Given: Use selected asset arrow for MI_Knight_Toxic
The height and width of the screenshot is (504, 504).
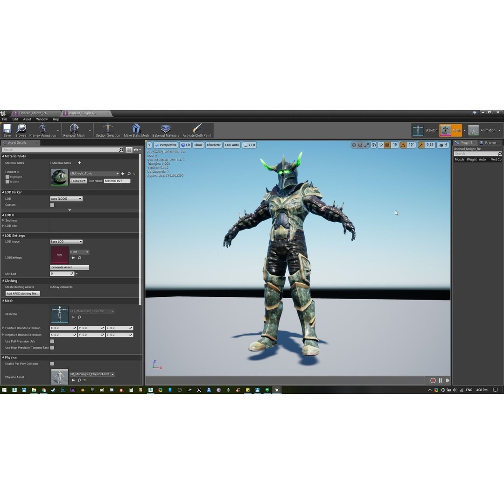Looking at the screenshot, I should [123, 174].
